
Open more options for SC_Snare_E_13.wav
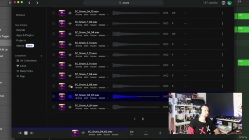pos(222,44)
